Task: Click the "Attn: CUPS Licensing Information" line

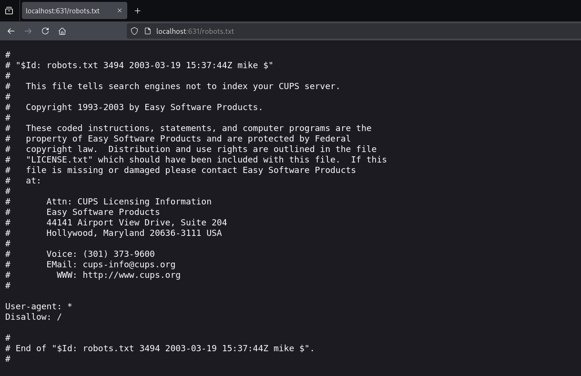Action: tap(129, 202)
